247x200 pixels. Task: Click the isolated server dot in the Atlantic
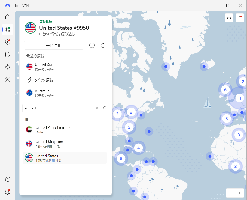(149, 131)
